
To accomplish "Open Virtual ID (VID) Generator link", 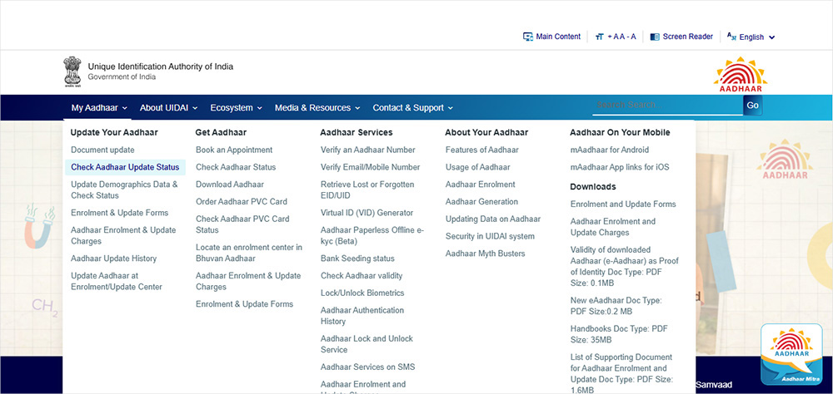I will click(367, 213).
